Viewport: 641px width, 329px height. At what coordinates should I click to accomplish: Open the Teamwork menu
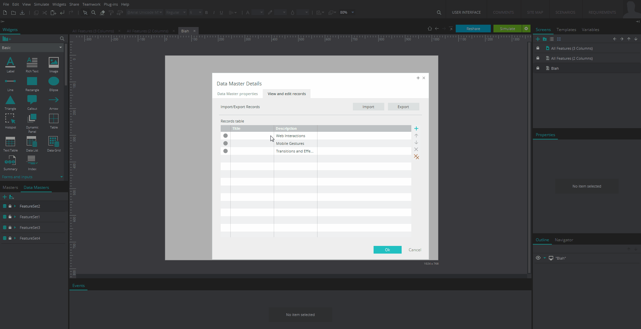tap(91, 4)
